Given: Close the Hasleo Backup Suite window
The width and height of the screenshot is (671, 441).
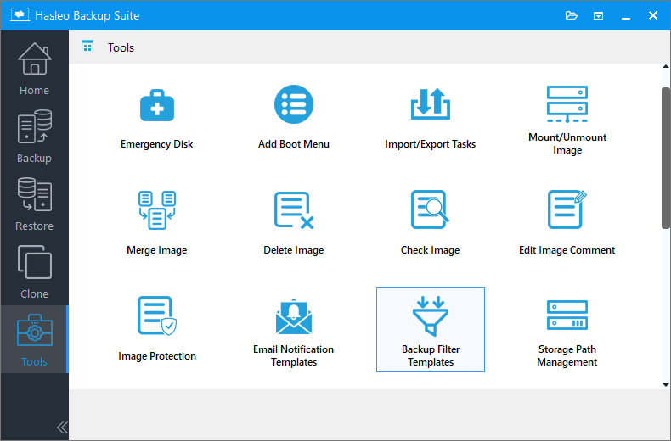Looking at the screenshot, I should [652, 15].
